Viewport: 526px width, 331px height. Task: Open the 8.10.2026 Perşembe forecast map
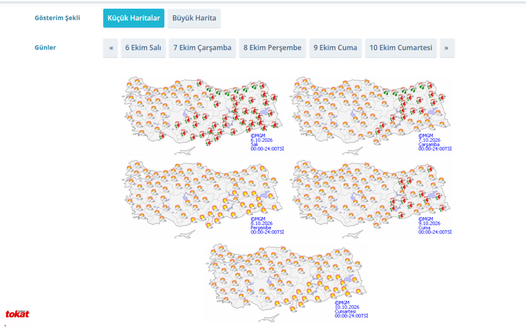tap(202, 199)
